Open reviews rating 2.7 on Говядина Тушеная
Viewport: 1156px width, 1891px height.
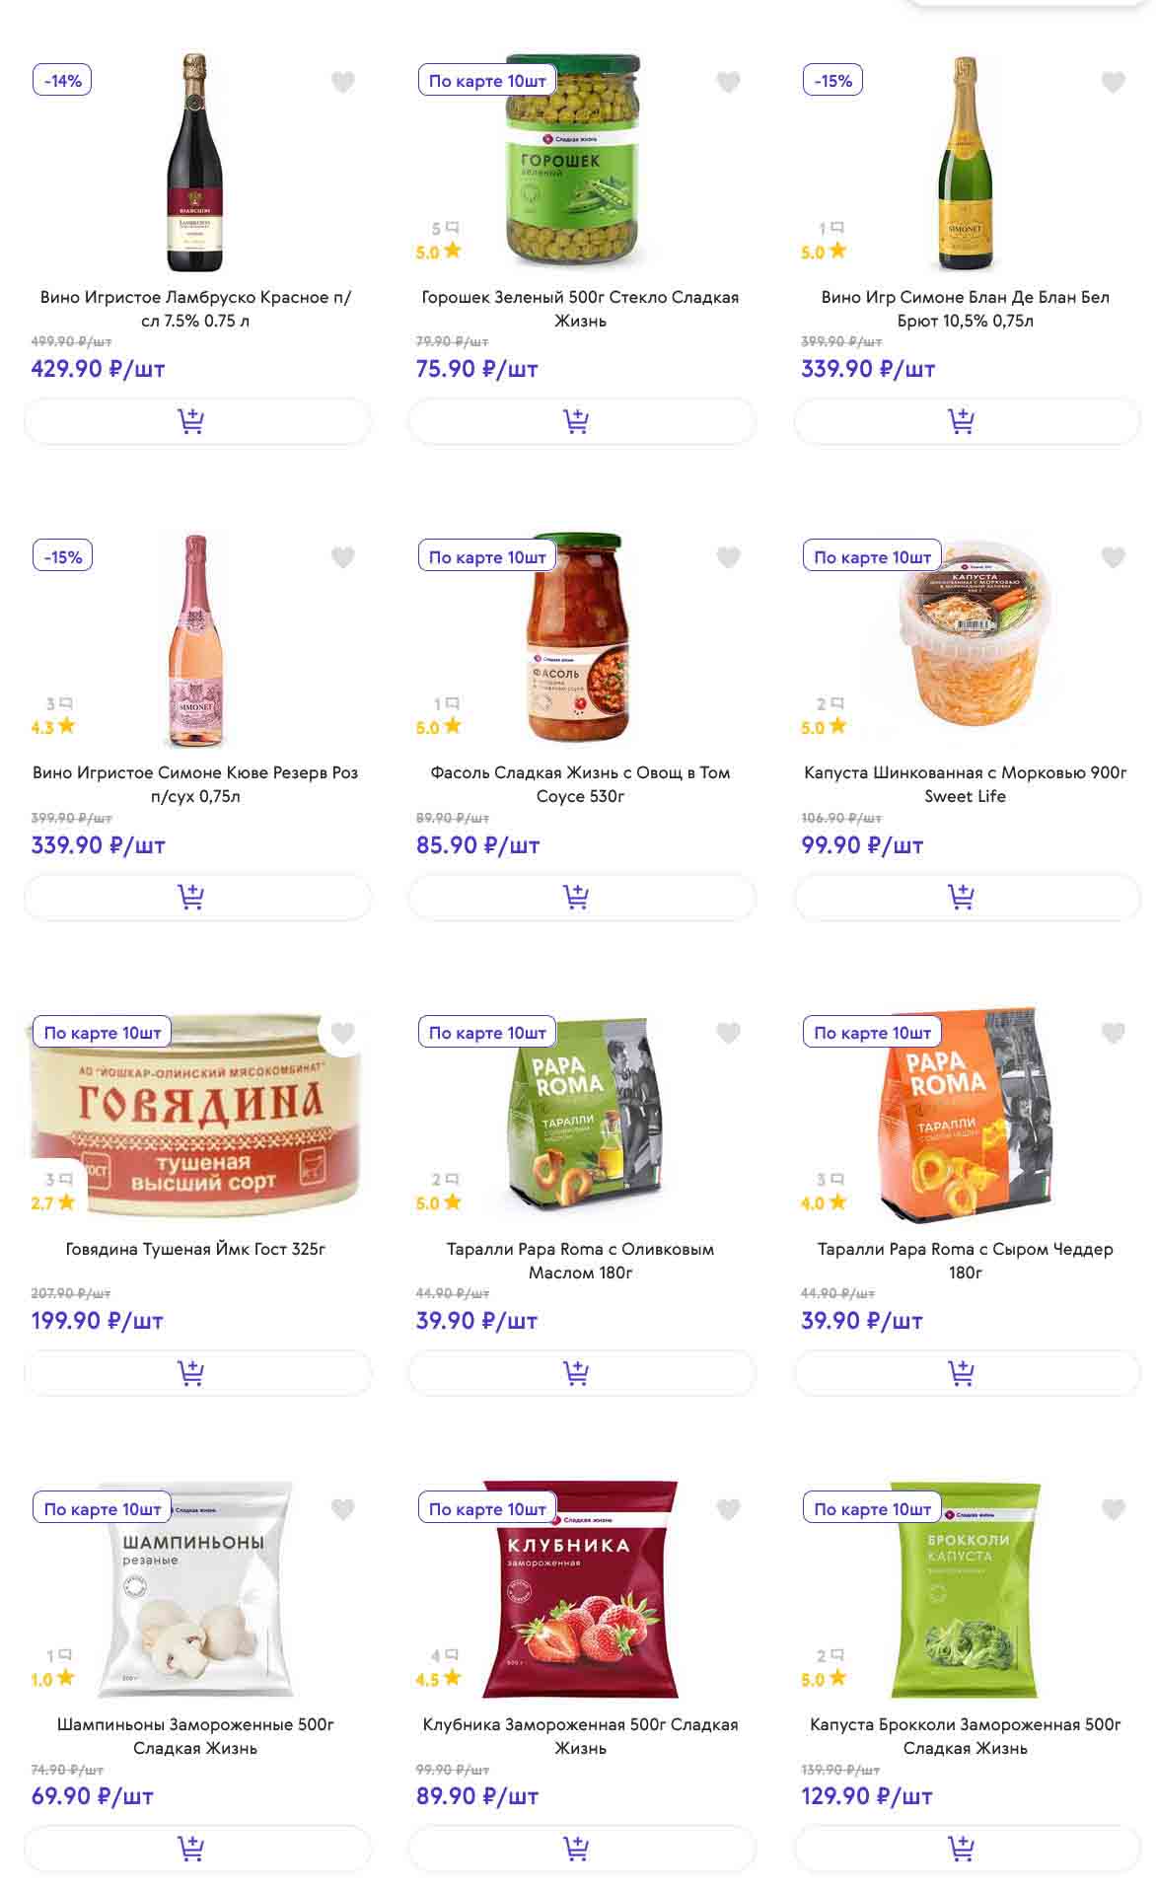click(x=53, y=1202)
